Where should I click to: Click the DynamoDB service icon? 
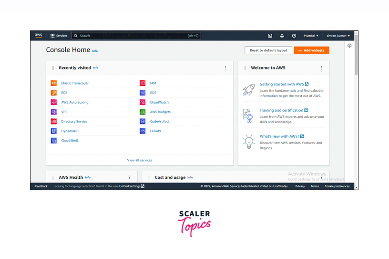click(x=54, y=131)
